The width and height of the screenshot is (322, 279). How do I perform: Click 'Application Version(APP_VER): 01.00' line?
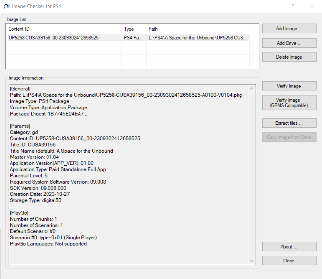tap(52, 163)
